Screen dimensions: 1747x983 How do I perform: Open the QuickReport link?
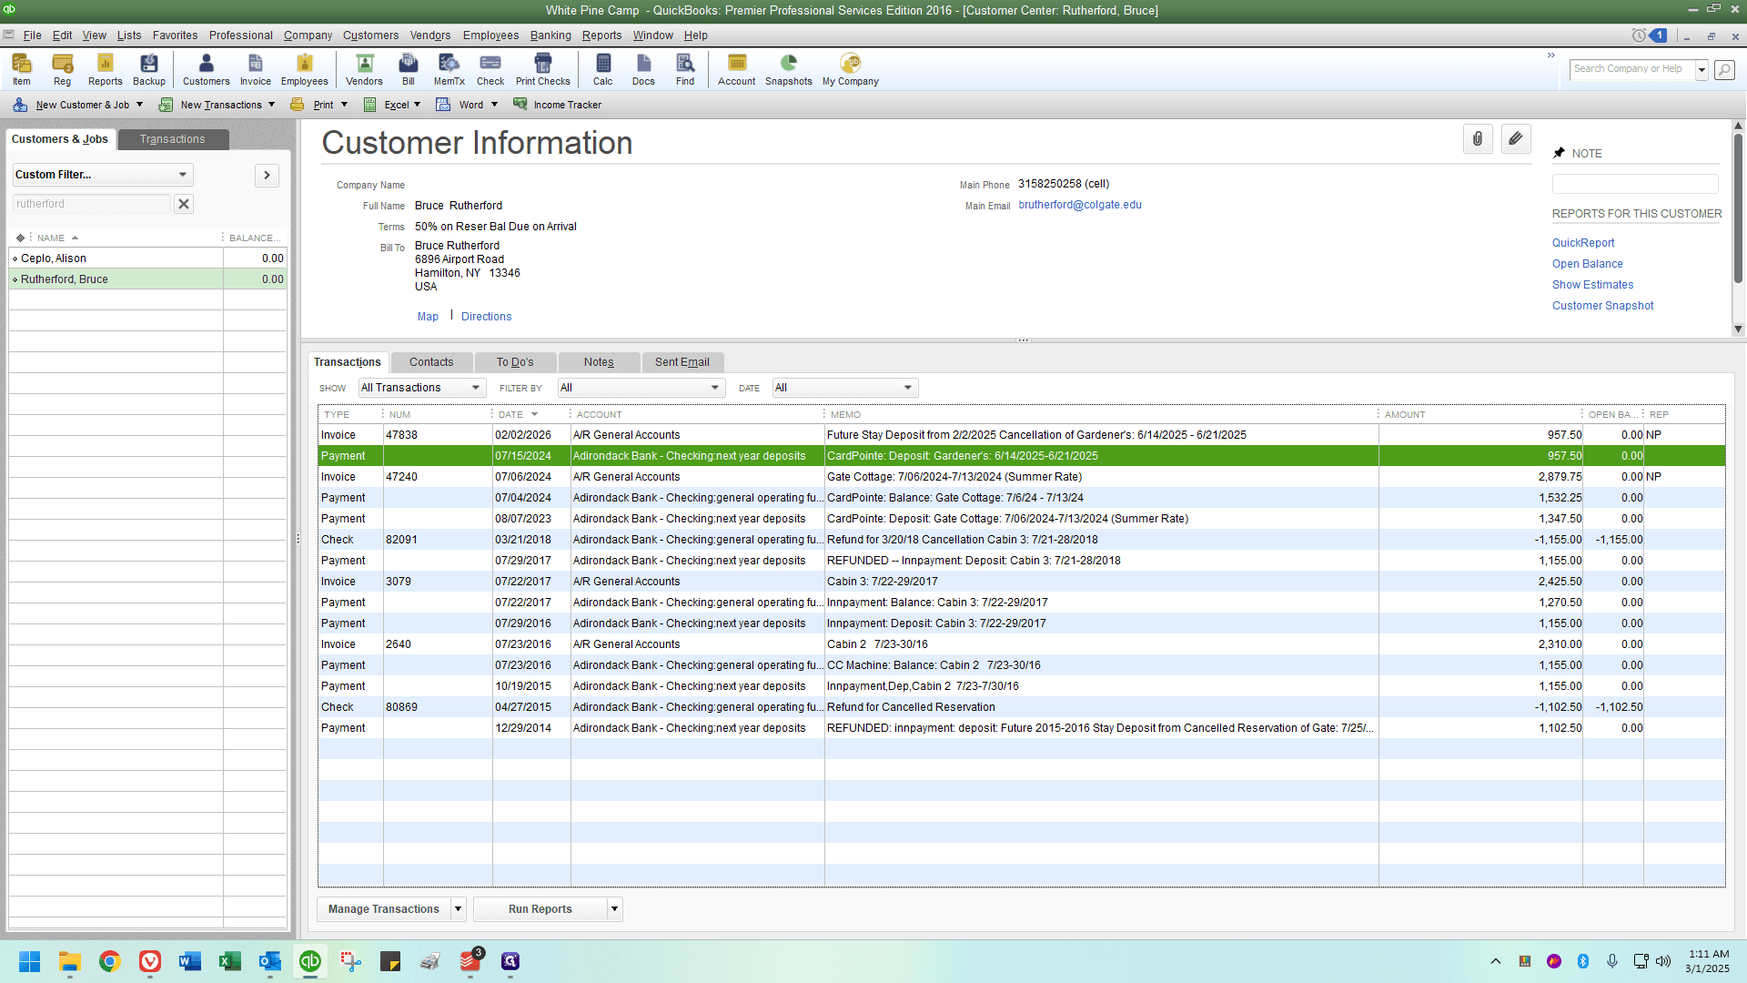tap(1583, 243)
